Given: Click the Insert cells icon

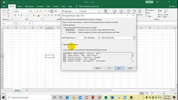Looking at the screenshot, I should click(129, 11).
